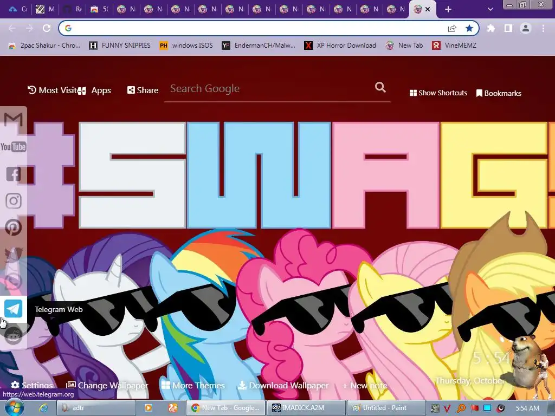Open Instagram icon in the sidebar
Screen dimensions: 555x416
tap(14, 201)
